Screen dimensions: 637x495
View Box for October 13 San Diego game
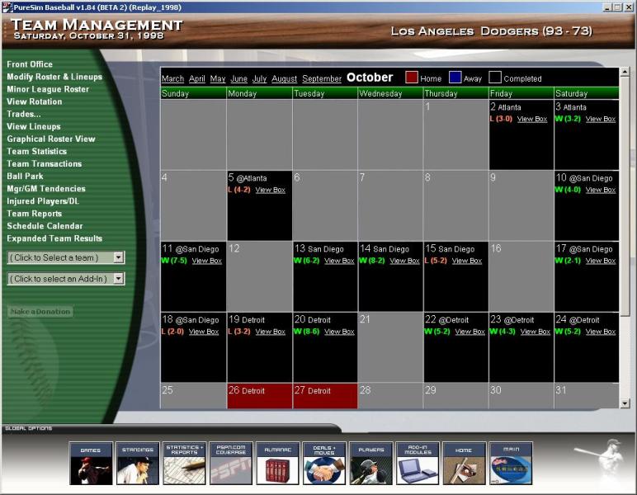(339, 261)
